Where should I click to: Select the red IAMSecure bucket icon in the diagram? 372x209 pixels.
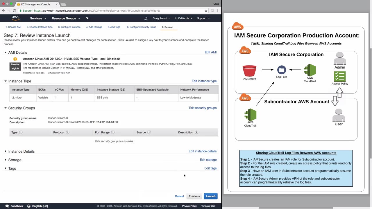[249, 71]
